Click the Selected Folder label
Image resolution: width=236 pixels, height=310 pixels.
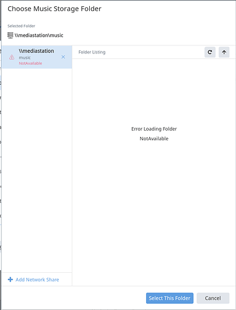point(21,26)
